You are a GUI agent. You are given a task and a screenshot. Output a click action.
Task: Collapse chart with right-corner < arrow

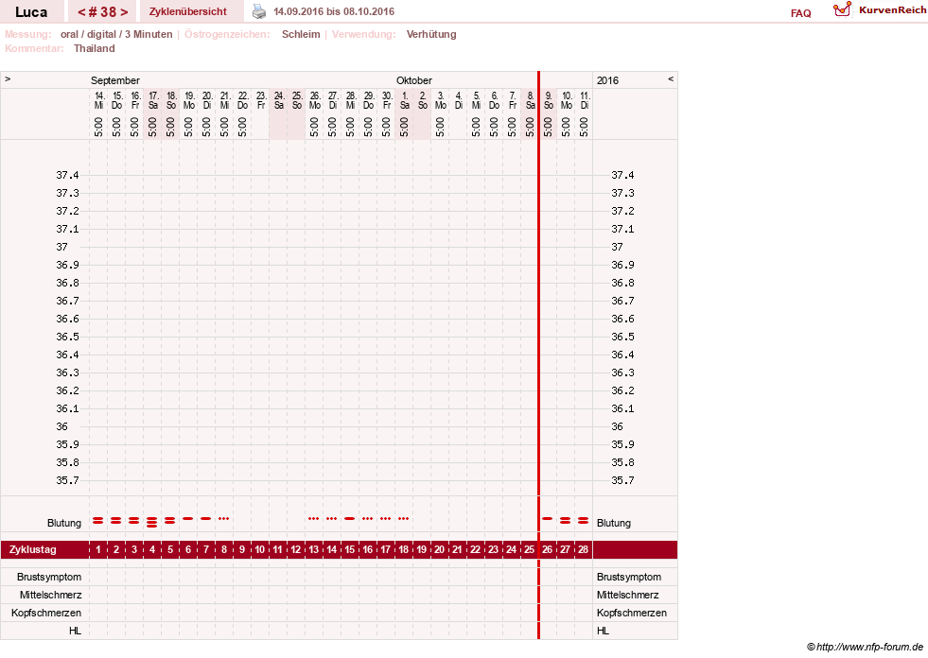point(671,78)
